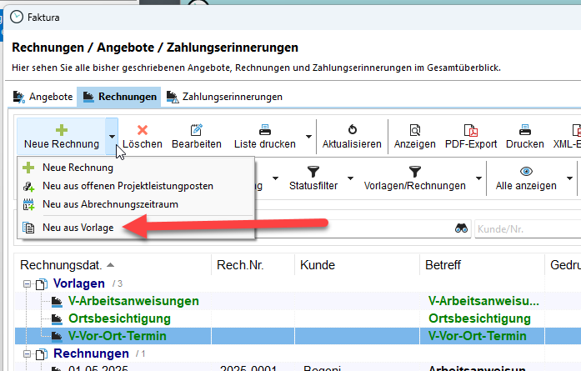The height and width of the screenshot is (371, 581).
Task: Click the Drucken printer icon
Action: coord(525,130)
